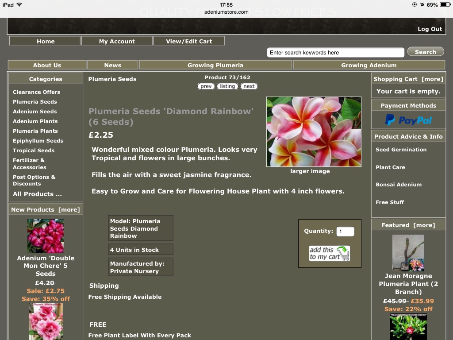This screenshot has height=340, width=453.
Task: Go to previous product with prev button
Action: [x=206, y=86]
